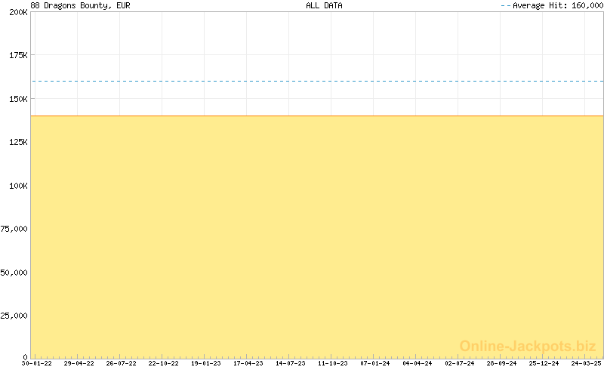The width and height of the screenshot is (604, 370).
Task: Click the 25,000 y-axis label
Action: [x=15, y=315]
